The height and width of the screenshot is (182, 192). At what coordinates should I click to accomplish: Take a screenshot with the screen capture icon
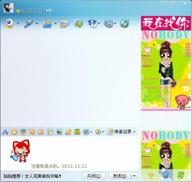[86, 132]
